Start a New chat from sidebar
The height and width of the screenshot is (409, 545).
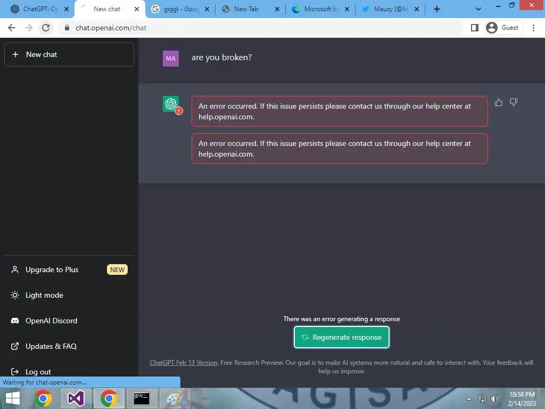click(x=69, y=54)
